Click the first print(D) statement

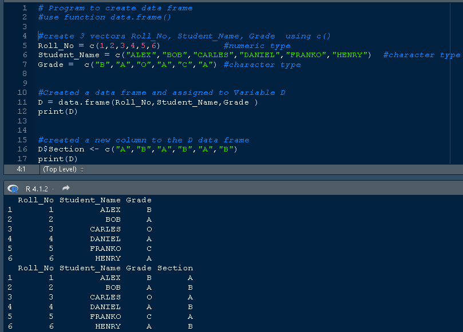click(x=57, y=111)
